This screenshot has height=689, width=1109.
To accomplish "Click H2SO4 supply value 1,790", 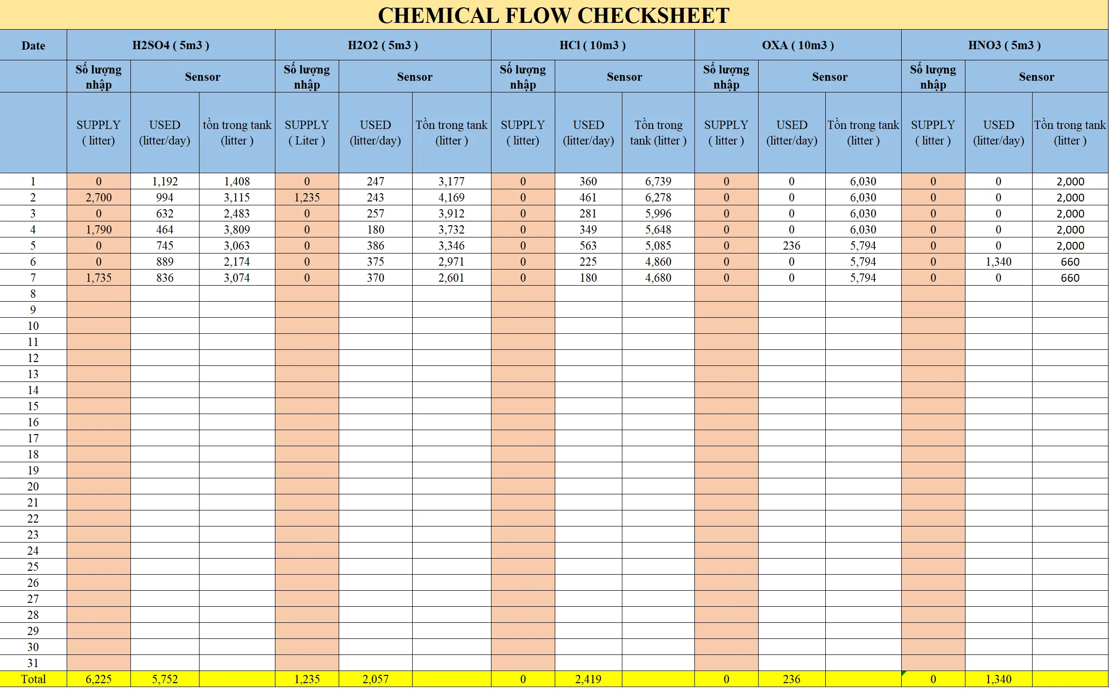I will [x=99, y=230].
